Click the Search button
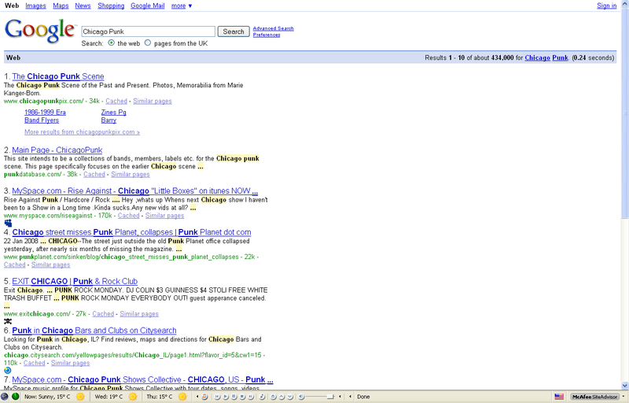The width and height of the screenshot is (629, 403). pyautogui.click(x=234, y=31)
